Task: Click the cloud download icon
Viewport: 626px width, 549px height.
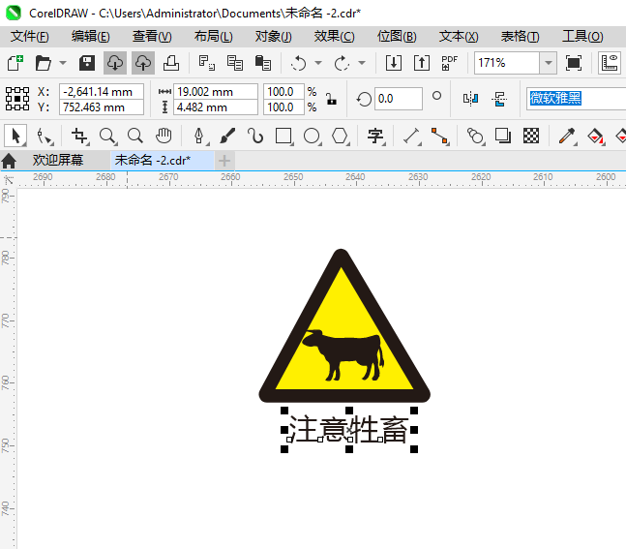Action: coord(115,63)
